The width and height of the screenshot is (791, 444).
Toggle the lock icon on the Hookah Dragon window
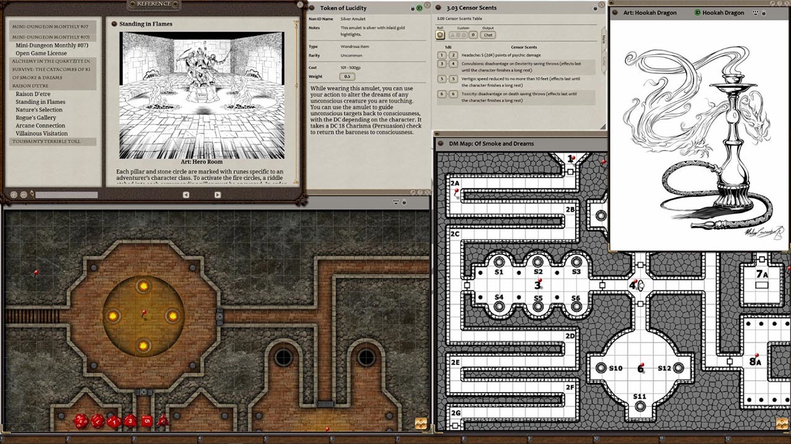764,12
